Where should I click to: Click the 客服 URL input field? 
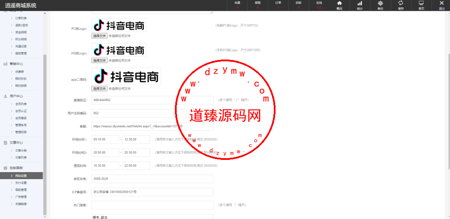click(x=152, y=127)
